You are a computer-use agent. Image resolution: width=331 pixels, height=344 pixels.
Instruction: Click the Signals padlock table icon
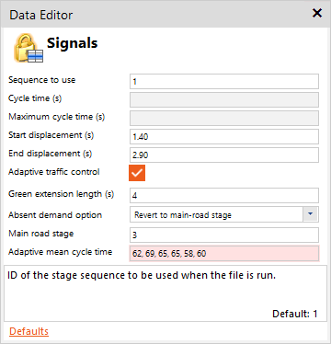[x=29, y=48]
